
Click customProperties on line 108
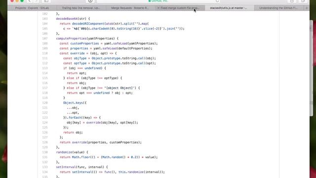[84, 44]
